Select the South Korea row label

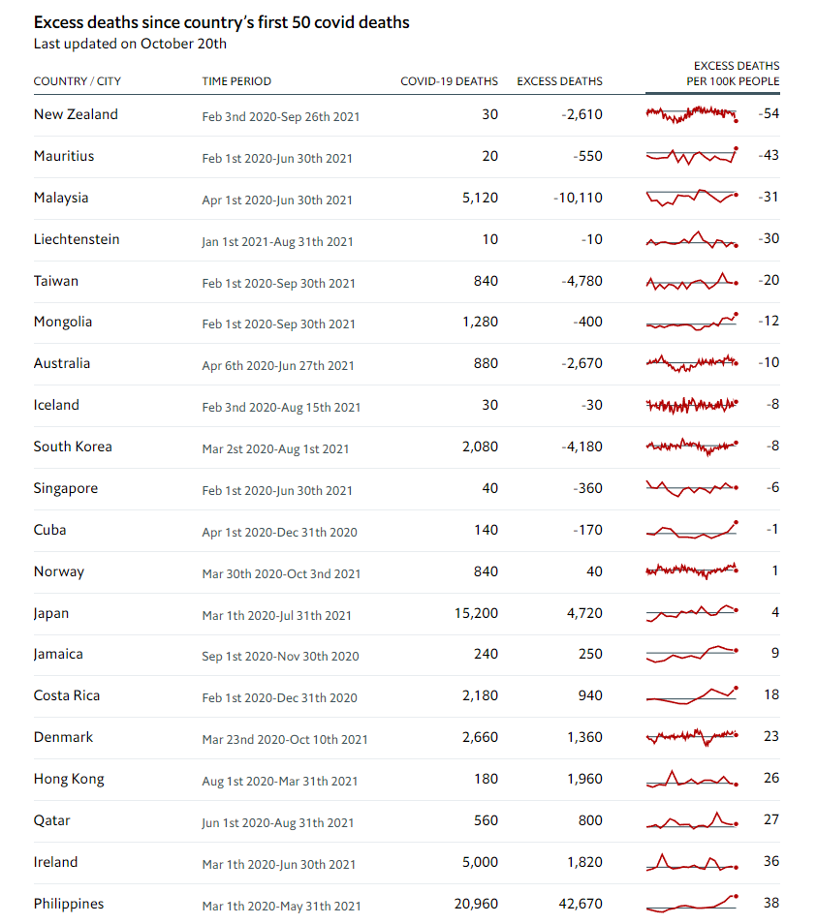[73, 447]
